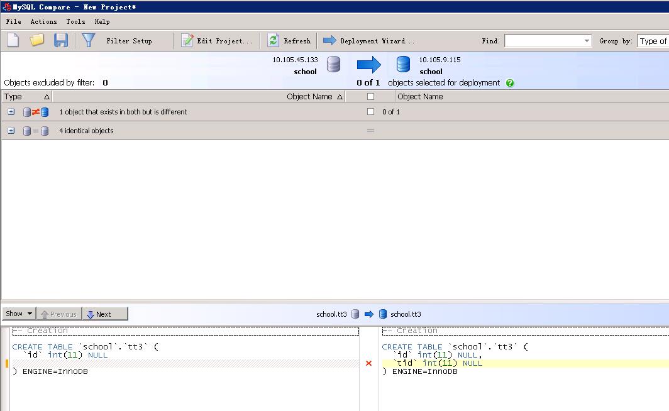
Task: Open the Help menu
Action: 102,21
